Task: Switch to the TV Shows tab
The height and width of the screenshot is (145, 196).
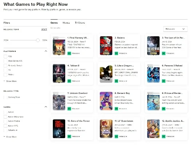Action: [80, 23]
